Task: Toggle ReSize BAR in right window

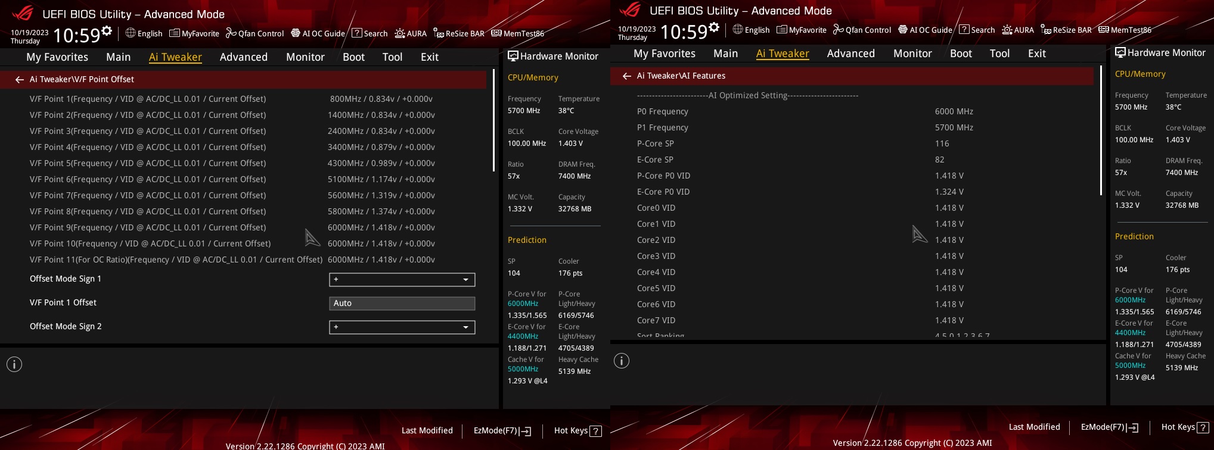Action: [1066, 30]
